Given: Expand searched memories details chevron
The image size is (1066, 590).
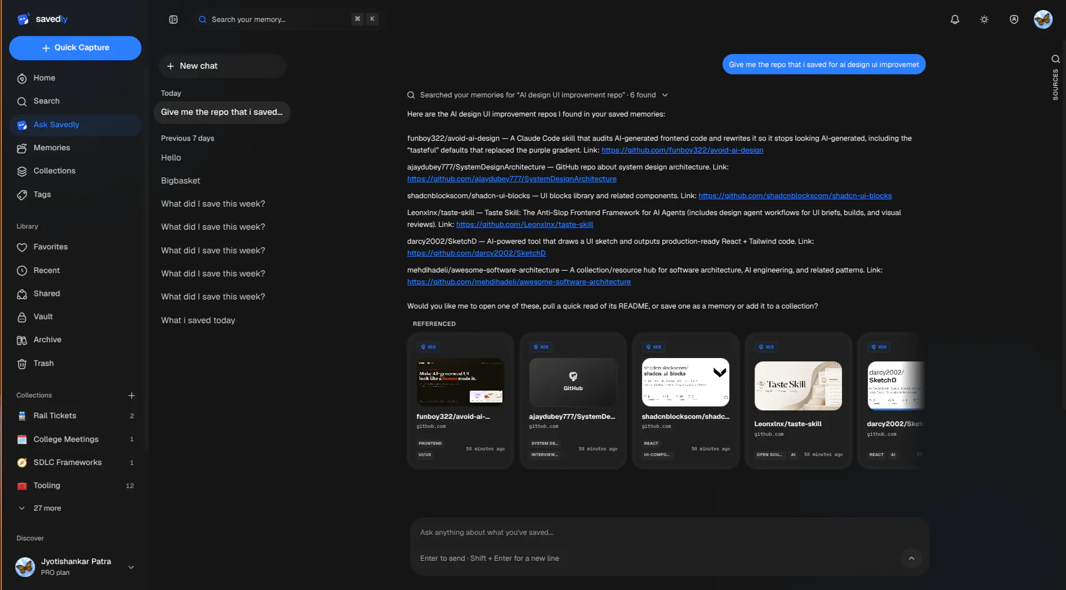Looking at the screenshot, I should pyautogui.click(x=665, y=95).
